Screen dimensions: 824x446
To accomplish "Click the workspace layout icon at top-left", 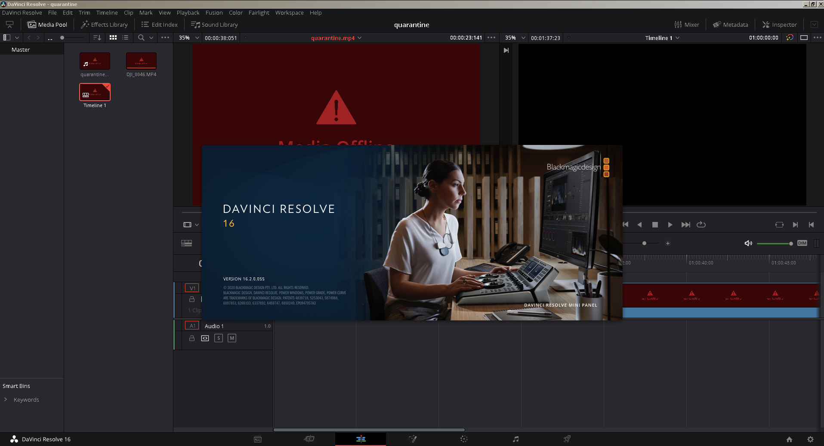I will pyautogui.click(x=9, y=25).
